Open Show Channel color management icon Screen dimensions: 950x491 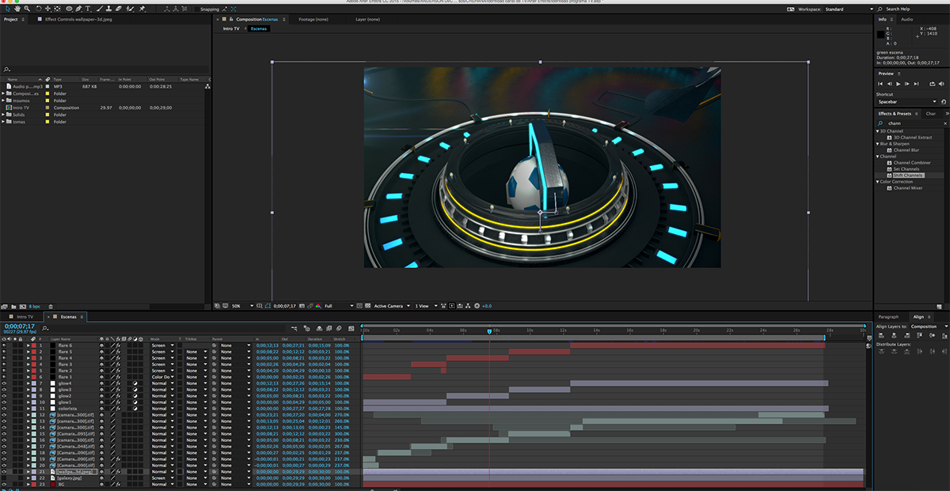[317, 306]
